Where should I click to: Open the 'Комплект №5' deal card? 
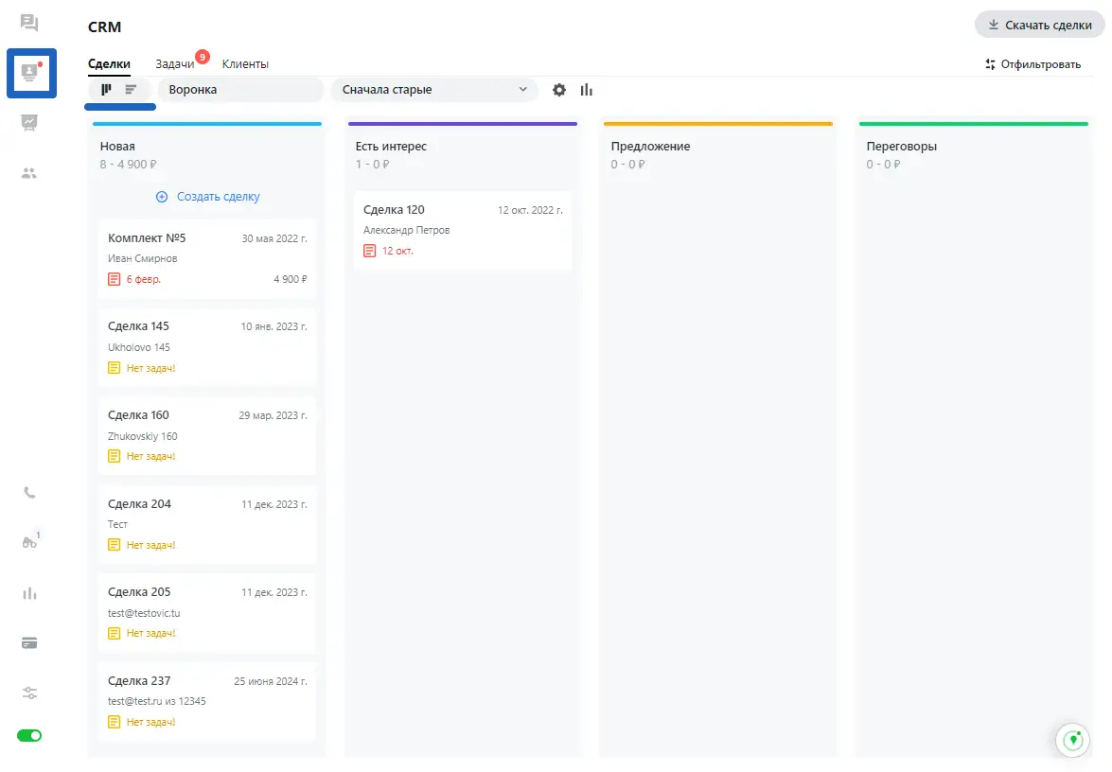click(x=207, y=258)
